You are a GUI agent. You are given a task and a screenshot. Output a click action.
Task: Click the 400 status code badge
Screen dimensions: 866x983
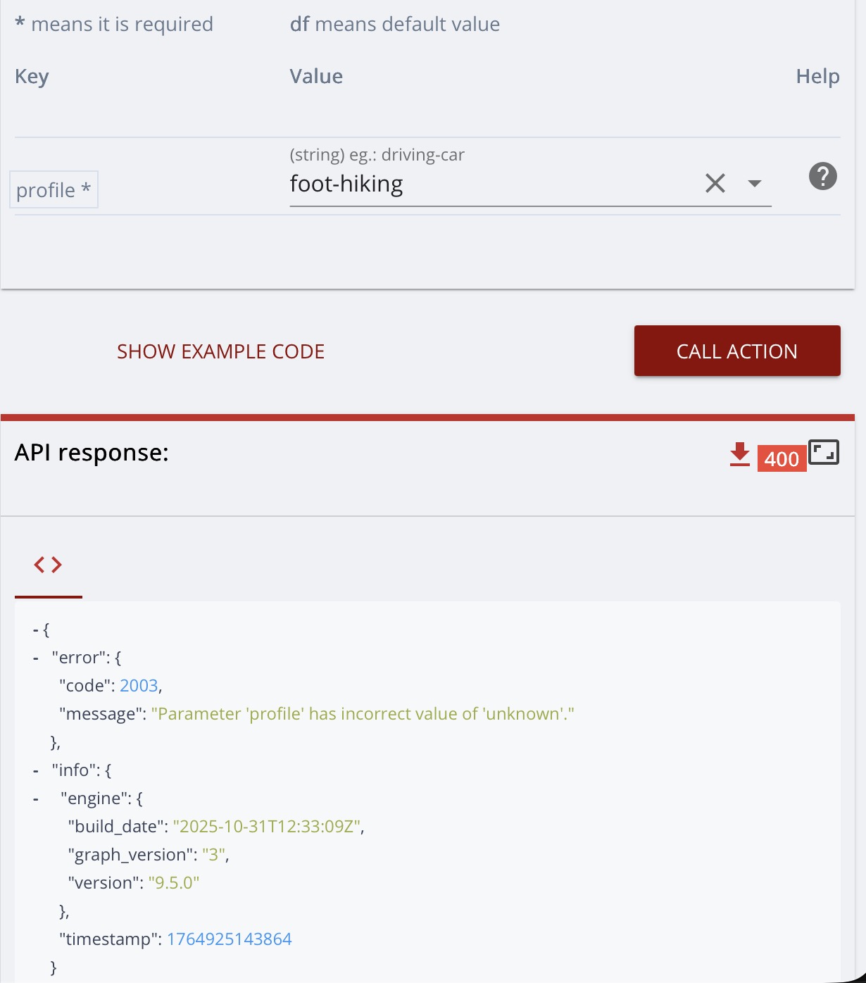pos(782,459)
